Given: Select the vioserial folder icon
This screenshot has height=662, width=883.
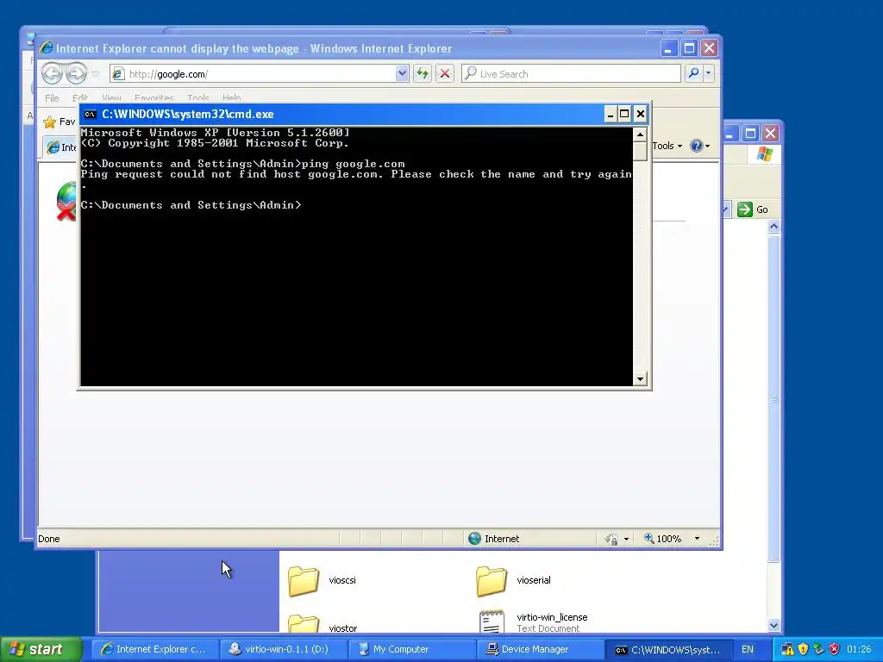Looking at the screenshot, I should 491,581.
